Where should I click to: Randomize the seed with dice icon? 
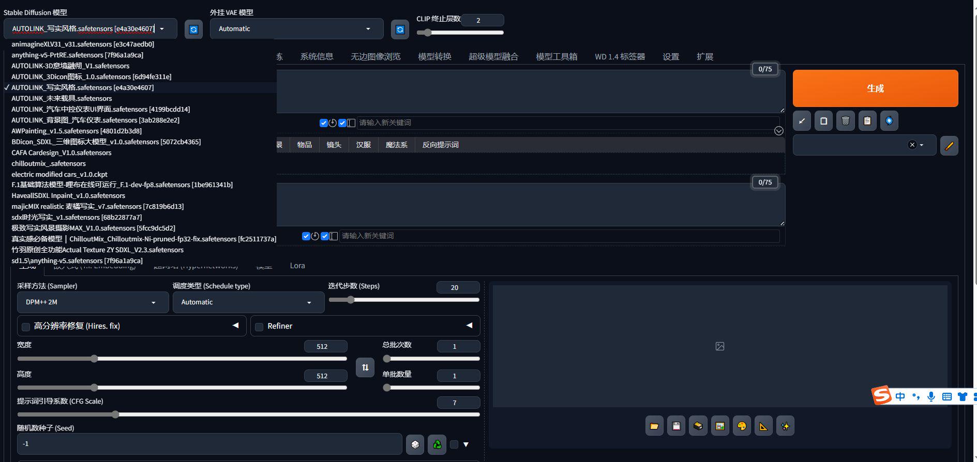coord(415,444)
